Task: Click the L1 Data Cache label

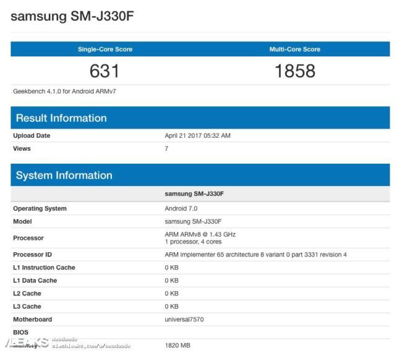Action: (x=35, y=281)
